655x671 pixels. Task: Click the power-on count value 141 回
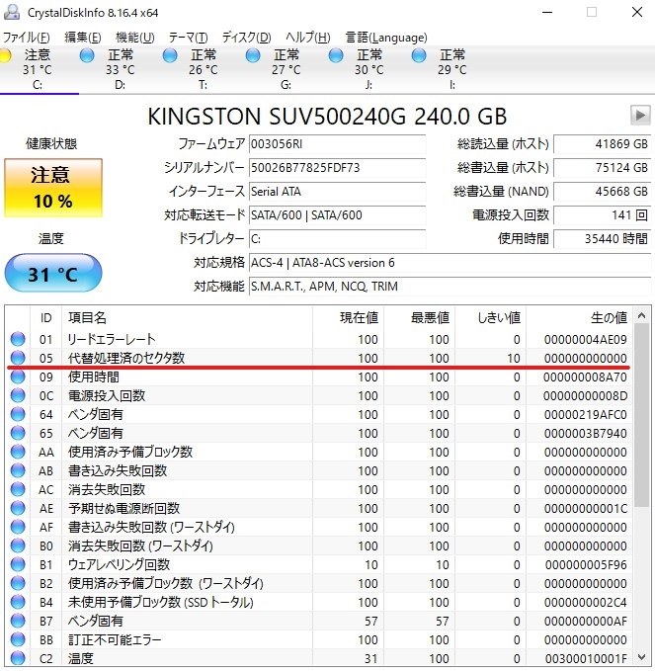click(x=603, y=214)
